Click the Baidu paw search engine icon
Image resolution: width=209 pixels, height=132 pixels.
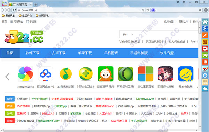tap(153, 10)
